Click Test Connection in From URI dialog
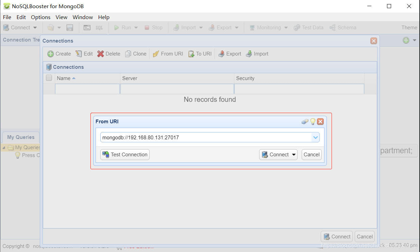 125,155
